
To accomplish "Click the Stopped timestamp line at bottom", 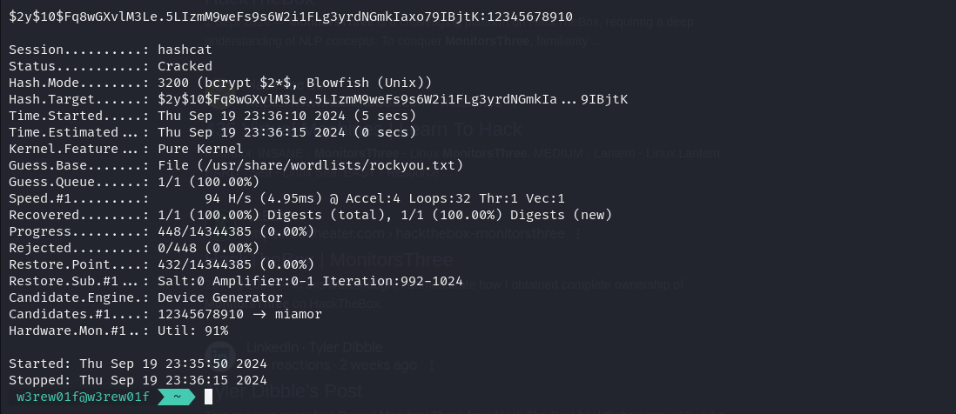I will (138, 381).
